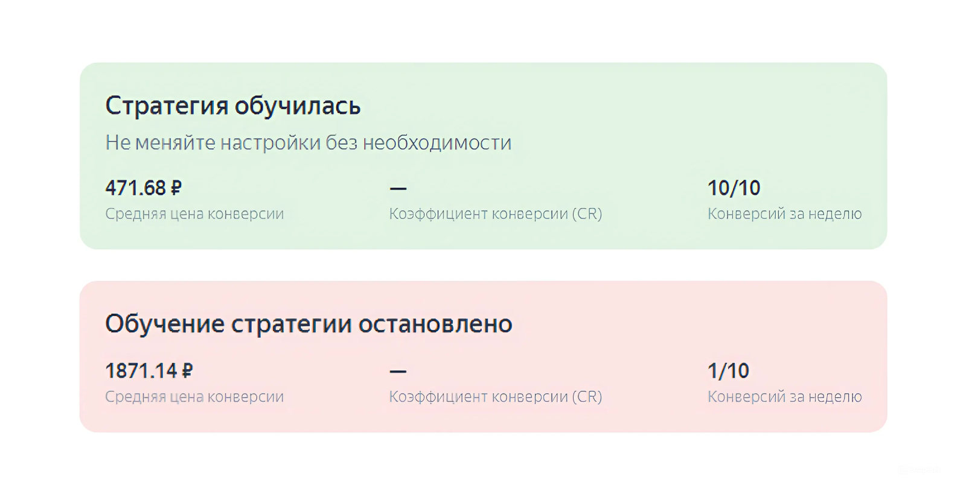Click 'Конверсий за неделю' label in red card
The height and width of the screenshot is (500, 966).
coord(784,397)
